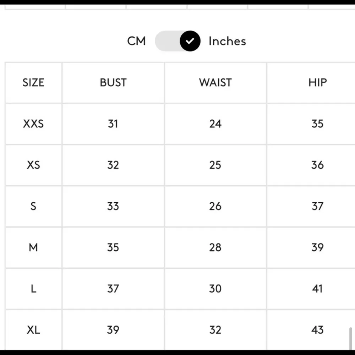Click the WAIST column header
This screenshot has height=355, width=355.
click(215, 83)
